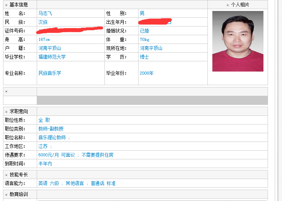Viewport: 282px width, 201px height.
Task: Select the major value 民族音乐学
Action: [x=50, y=73]
